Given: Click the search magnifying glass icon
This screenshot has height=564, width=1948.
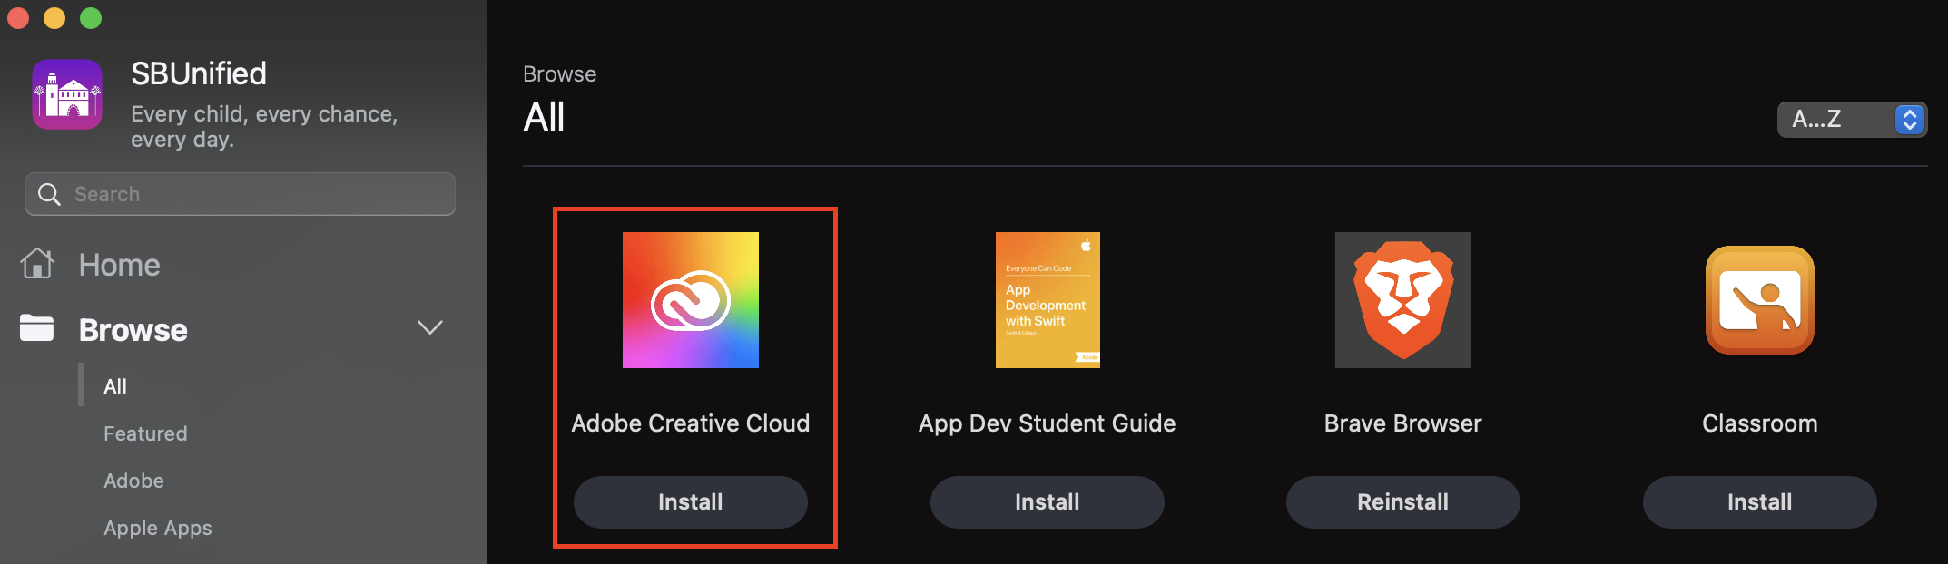Looking at the screenshot, I should (49, 194).
